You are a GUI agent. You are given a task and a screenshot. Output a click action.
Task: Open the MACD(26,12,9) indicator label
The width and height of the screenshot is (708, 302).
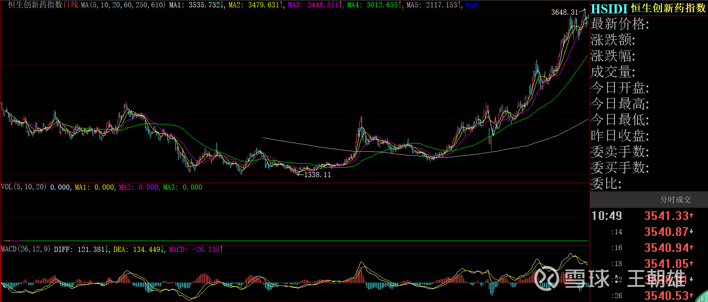(x=26, y=249)
